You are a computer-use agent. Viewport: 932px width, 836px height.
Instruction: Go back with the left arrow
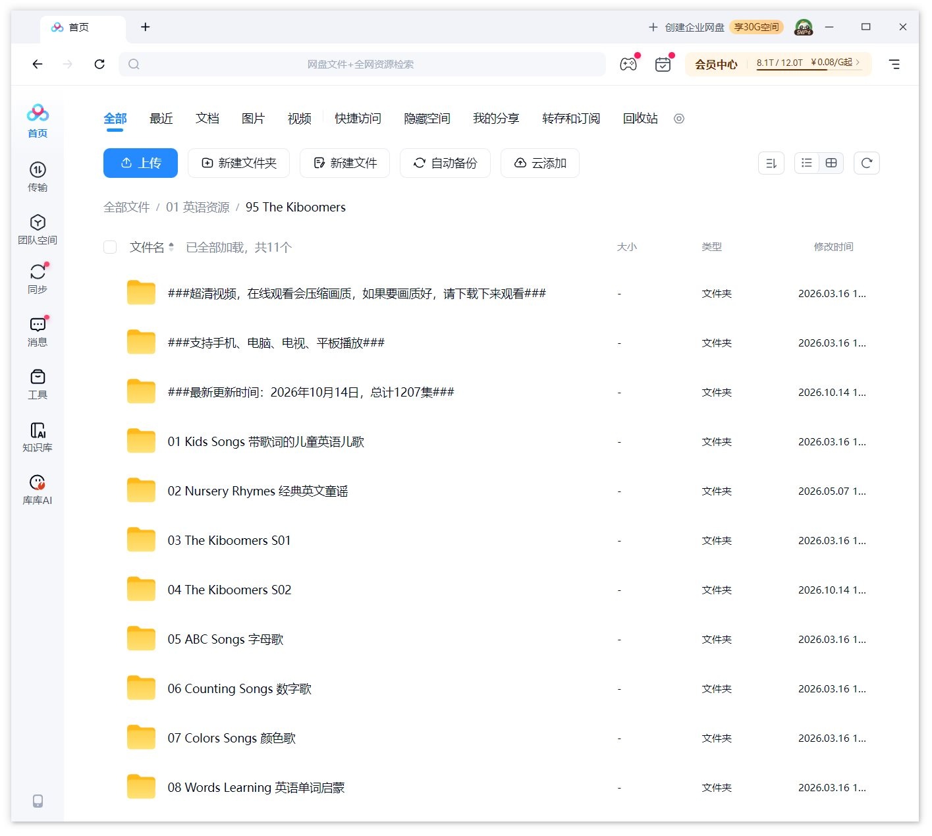point(38,64)
